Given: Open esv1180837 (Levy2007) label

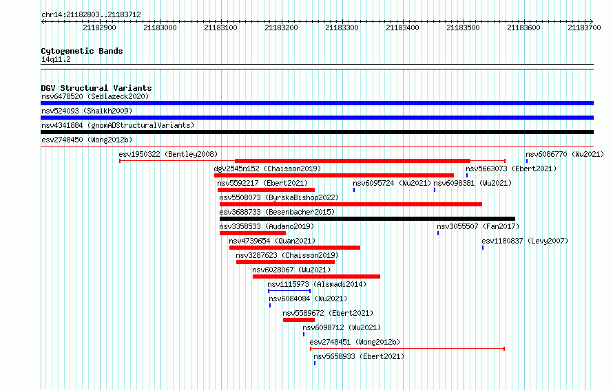Looking at the screenshot, I should click(525, 241).
